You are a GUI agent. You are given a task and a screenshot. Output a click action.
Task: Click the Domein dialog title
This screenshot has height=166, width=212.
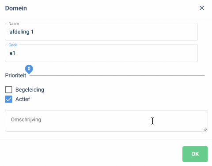[16, 8]
